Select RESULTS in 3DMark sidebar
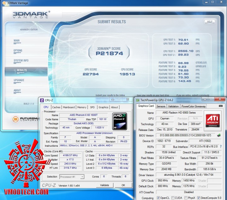Screen dimensions: 227x200 click(x=26, y=72)
